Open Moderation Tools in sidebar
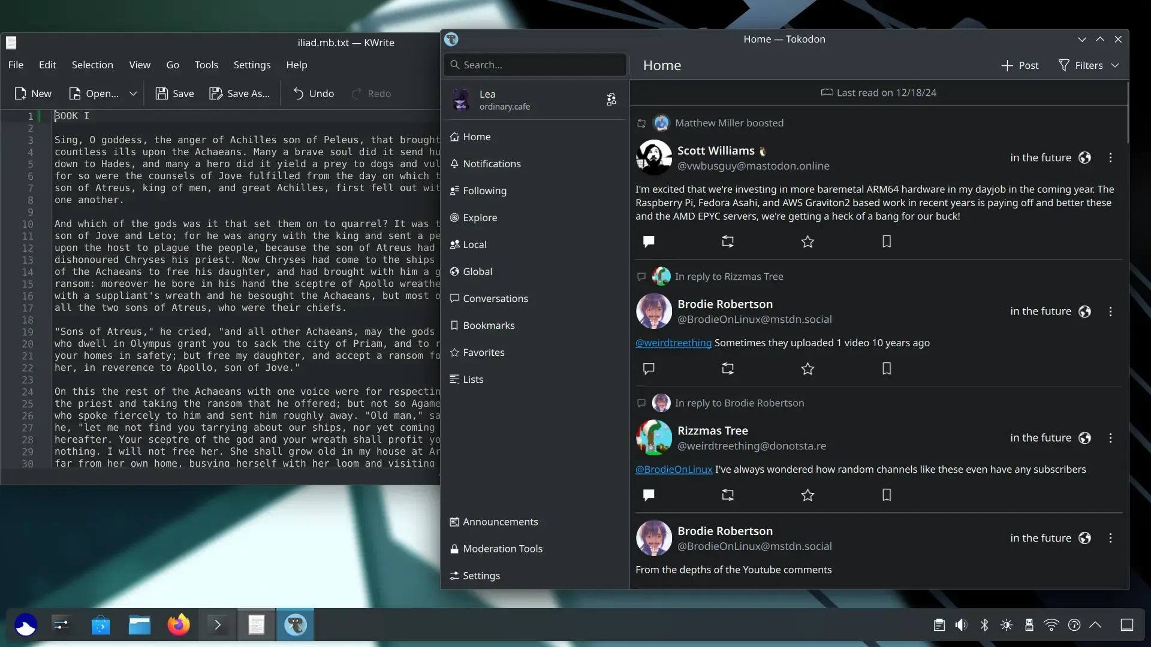Image resolution: width=1151 pixels, height=647 pixels. [x=535, y=549]
